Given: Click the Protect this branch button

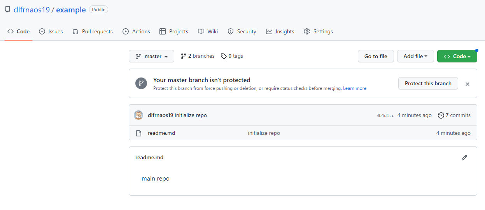Looking at the screenshot, I should point(428,83).
